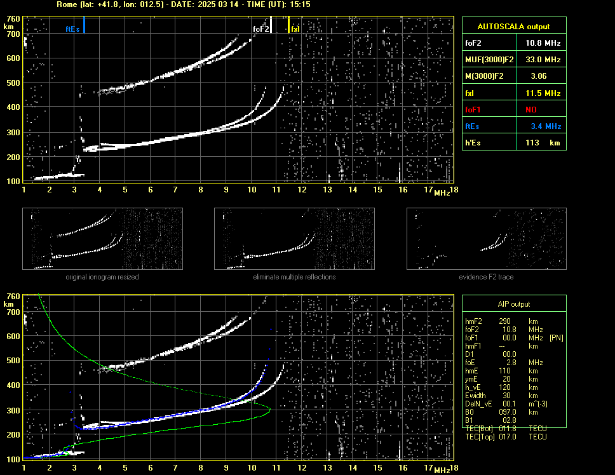
Task: Select the fxI value 11.5 MHz
Action: point(543,93)
